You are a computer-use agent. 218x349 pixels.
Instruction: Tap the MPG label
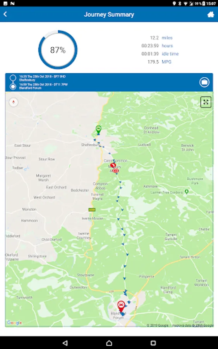tap(167, 62)
